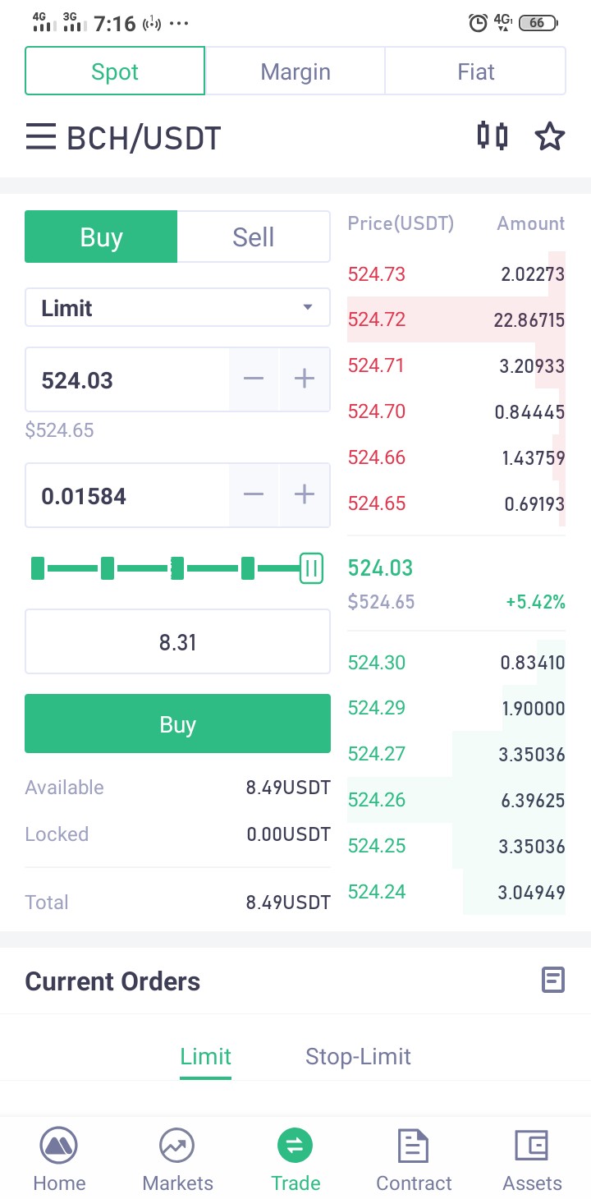Show Stop-Limit current orders
The width and height of the screenshot is (591, 1199).
tap(358, 1056)
